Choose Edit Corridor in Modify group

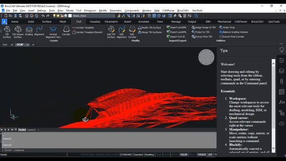[x=132, y=32]
